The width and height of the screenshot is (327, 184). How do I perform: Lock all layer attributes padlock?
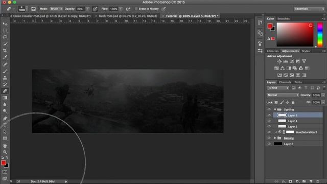(x=293, y=102)
